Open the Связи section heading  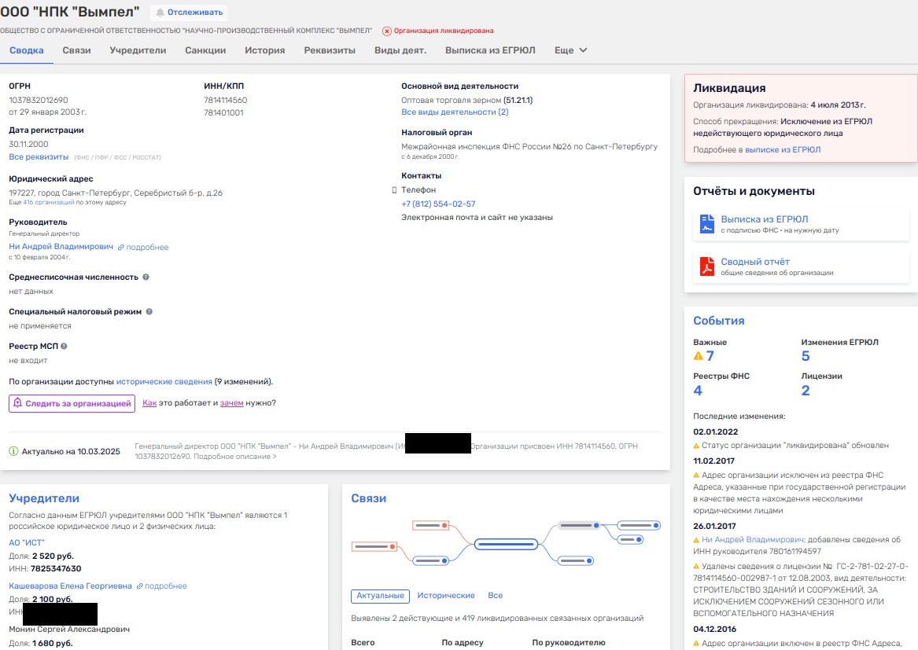(368, 498)
